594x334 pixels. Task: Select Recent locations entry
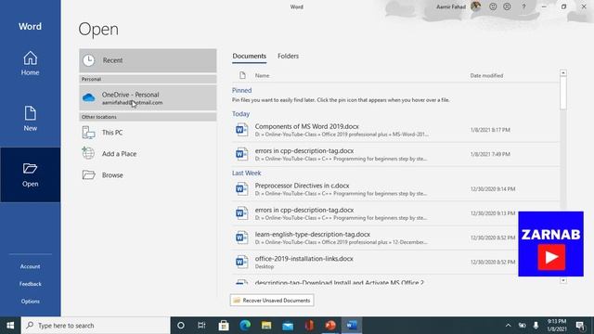tap(148, 60)
